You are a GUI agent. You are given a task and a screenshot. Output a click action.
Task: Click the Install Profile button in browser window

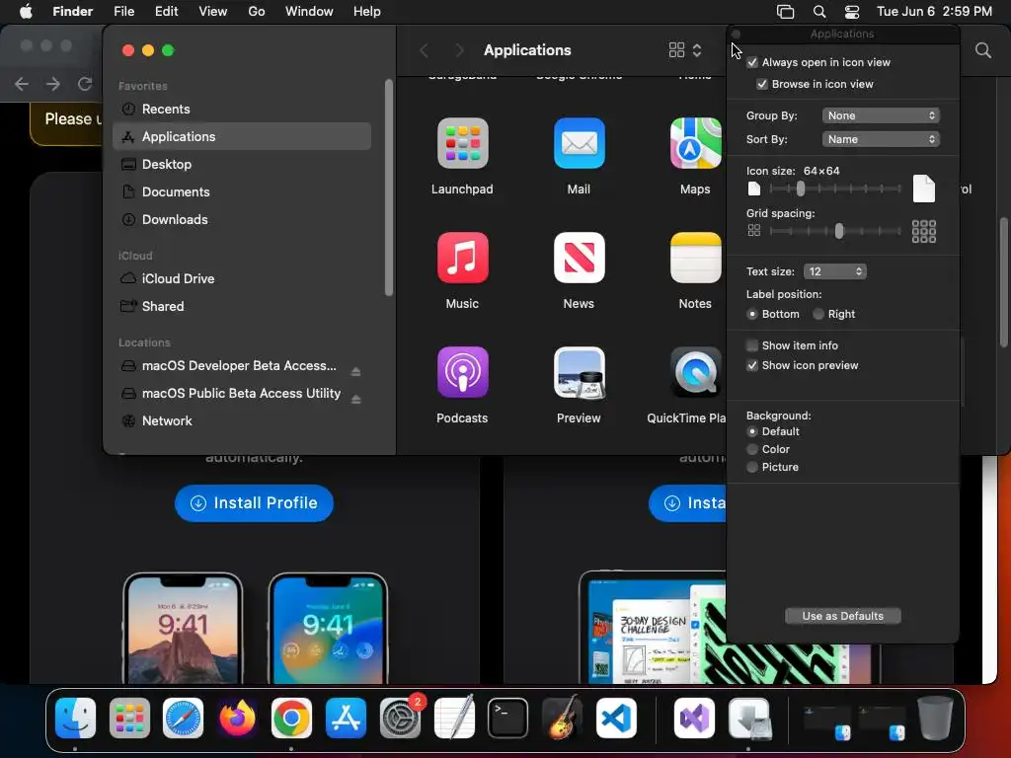[x=254, y=502]
